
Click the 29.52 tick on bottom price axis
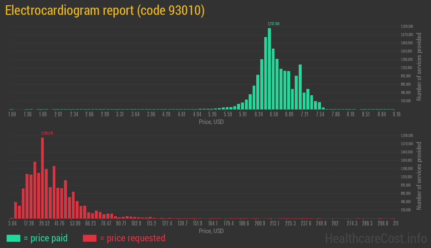tap(44, 224)
